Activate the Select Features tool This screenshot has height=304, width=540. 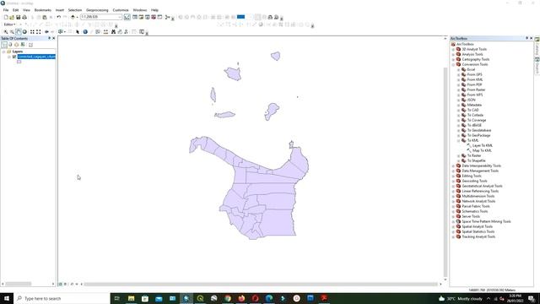point(61,32)
